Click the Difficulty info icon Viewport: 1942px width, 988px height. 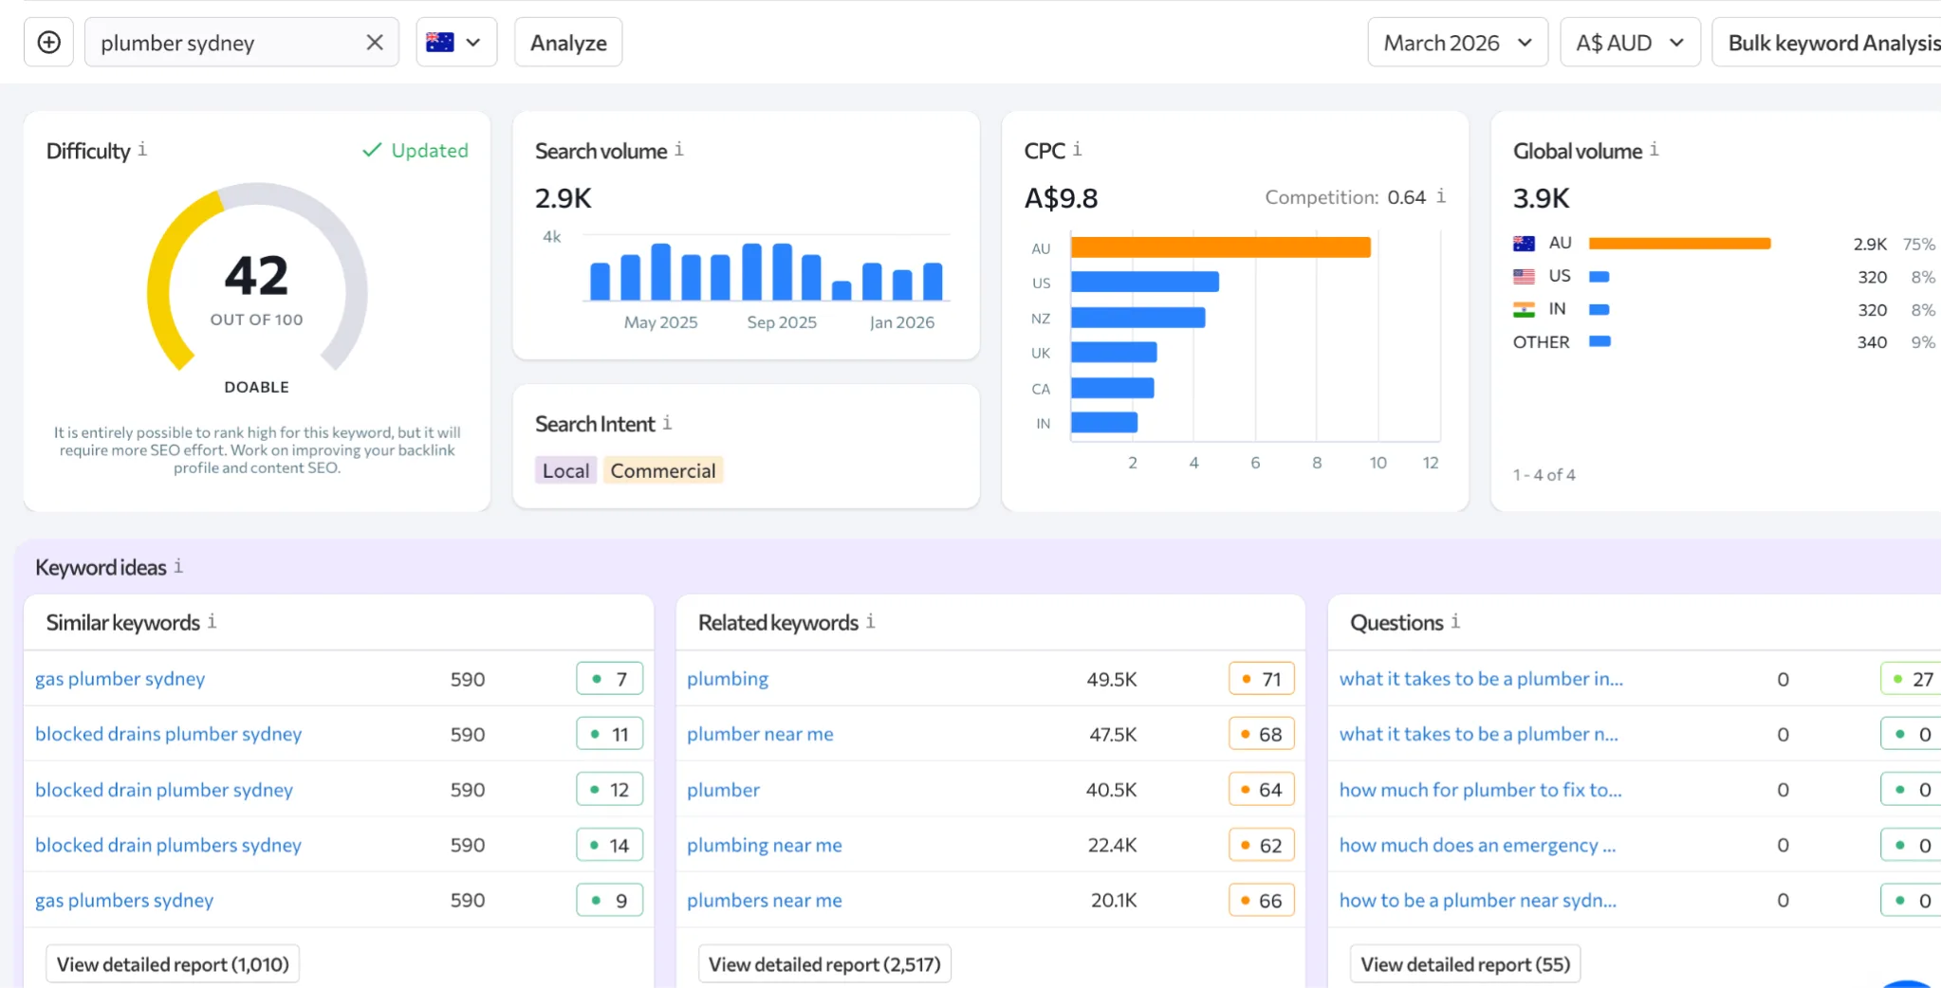coord(142,150)
